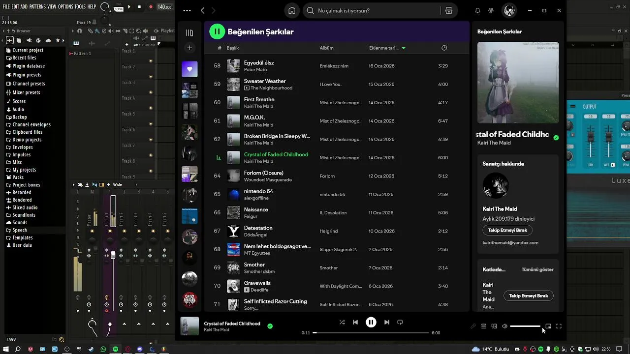The width and height of the screenshot is (630, 354).
Task: Toggle repeat in the Spotify player
Action: [400, 322]
